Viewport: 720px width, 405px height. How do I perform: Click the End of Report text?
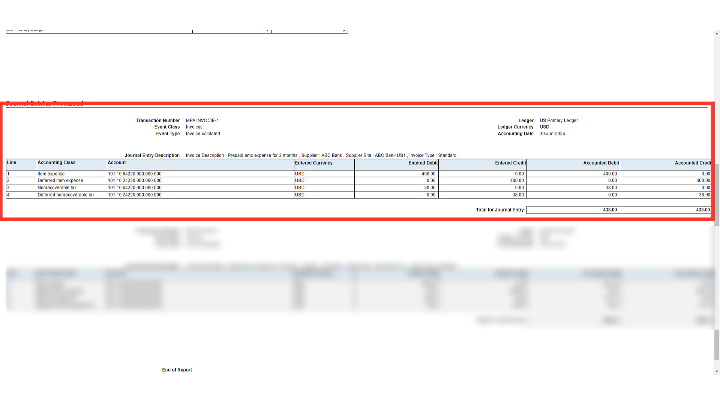pyautogui.click(x=177, y=370)
